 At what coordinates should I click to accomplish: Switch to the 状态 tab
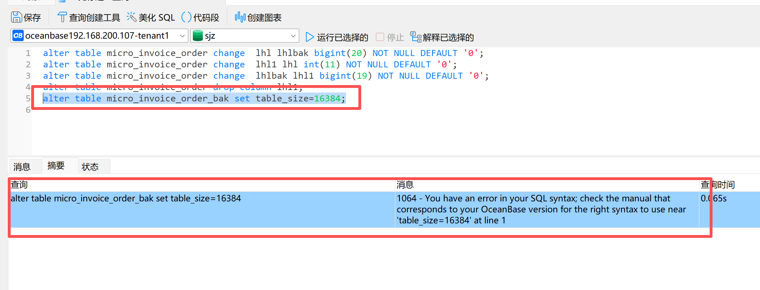pos(90,167)
